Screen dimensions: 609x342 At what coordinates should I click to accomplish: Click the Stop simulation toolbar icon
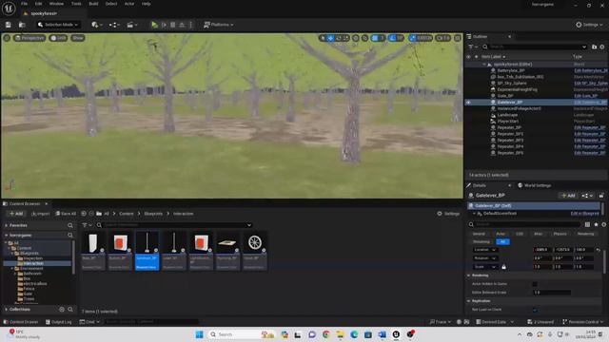pos(173,25)
